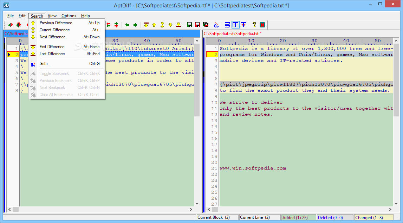This screenshot has height=223, width=403.
Task: Switch to vertical split layout icon
Action: point(235,25)
